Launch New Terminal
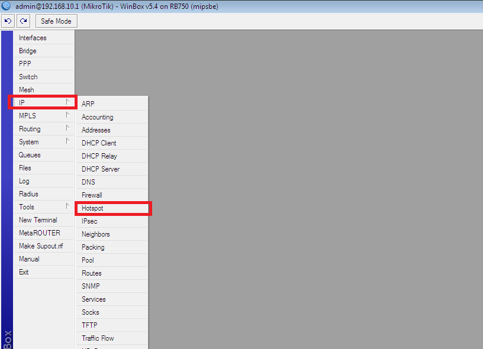 point(44,219)
